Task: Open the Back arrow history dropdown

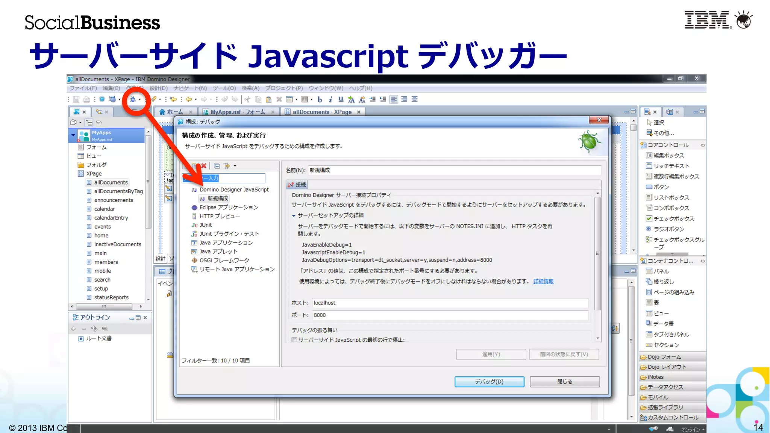Action: tap(196, 100)
